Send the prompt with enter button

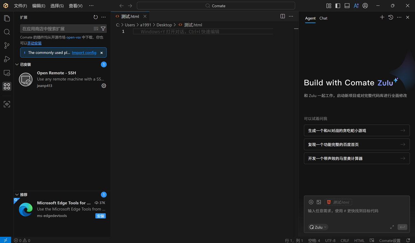click(x=402, y=227)
